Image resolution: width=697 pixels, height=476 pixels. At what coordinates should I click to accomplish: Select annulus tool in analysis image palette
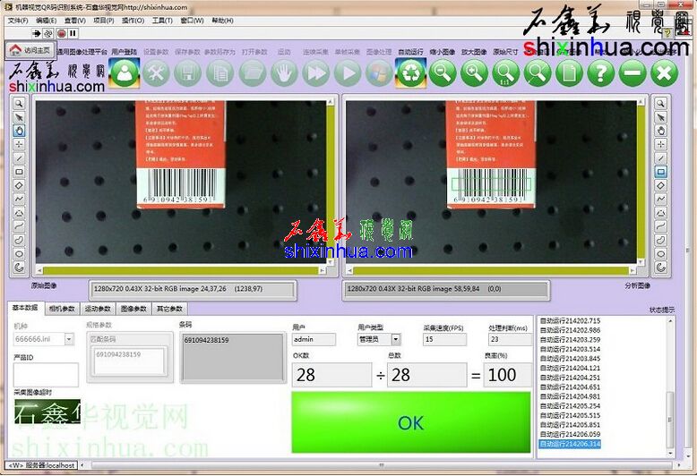(661, 268)
